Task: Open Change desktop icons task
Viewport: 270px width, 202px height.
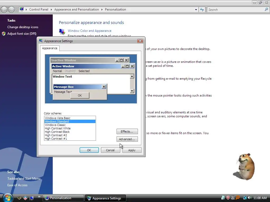Action: point(23,27)
